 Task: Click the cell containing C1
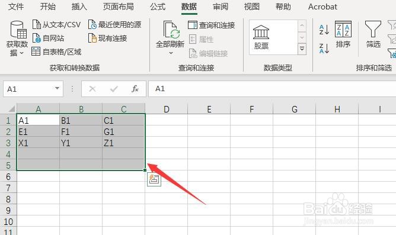tap(123, 120)
